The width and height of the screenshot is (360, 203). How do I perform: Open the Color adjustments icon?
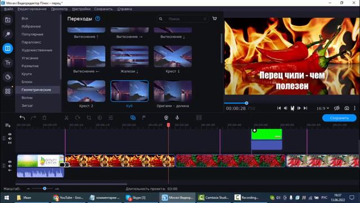click(x=100, y=118)
